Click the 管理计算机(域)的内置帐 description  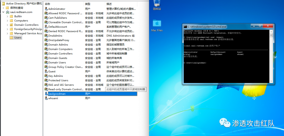[121, 9]
